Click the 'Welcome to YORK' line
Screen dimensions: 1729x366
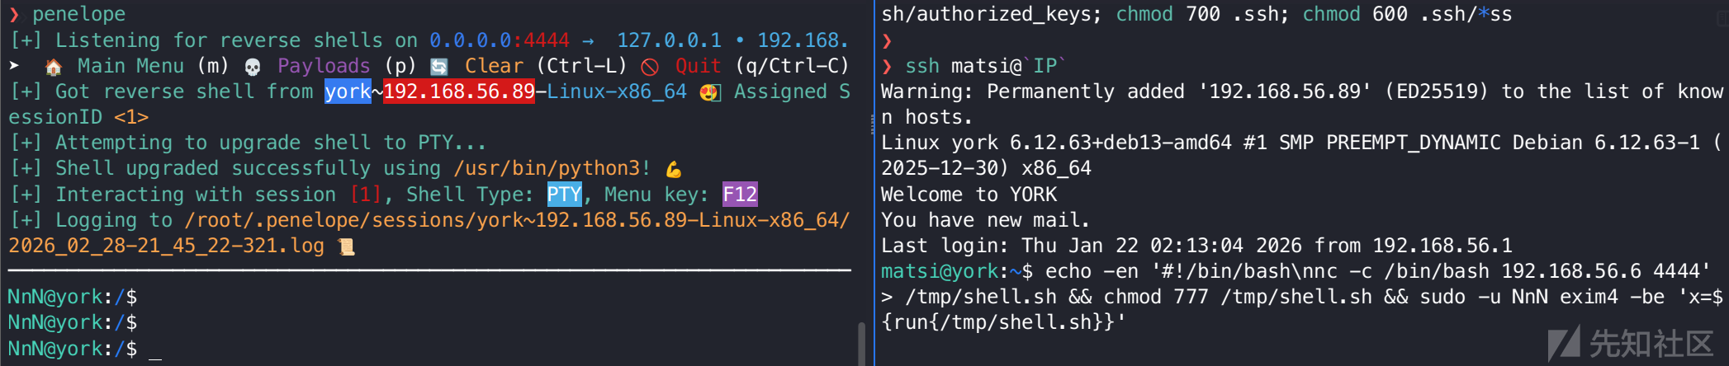[x=969, y=195]
